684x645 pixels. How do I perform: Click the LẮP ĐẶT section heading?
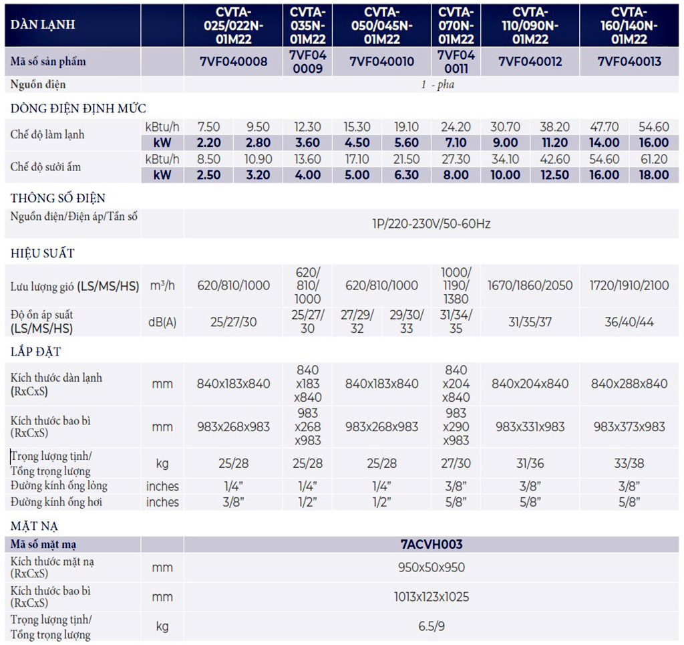tap(36, 351)
